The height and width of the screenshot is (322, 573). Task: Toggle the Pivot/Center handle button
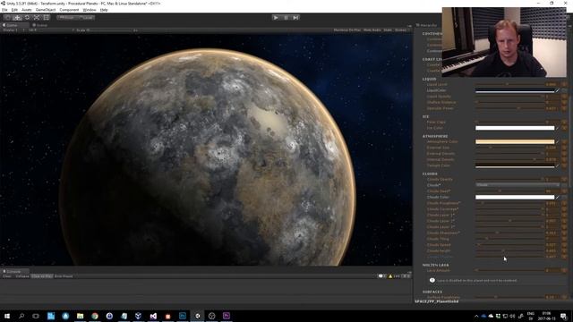tap(66, 18)
